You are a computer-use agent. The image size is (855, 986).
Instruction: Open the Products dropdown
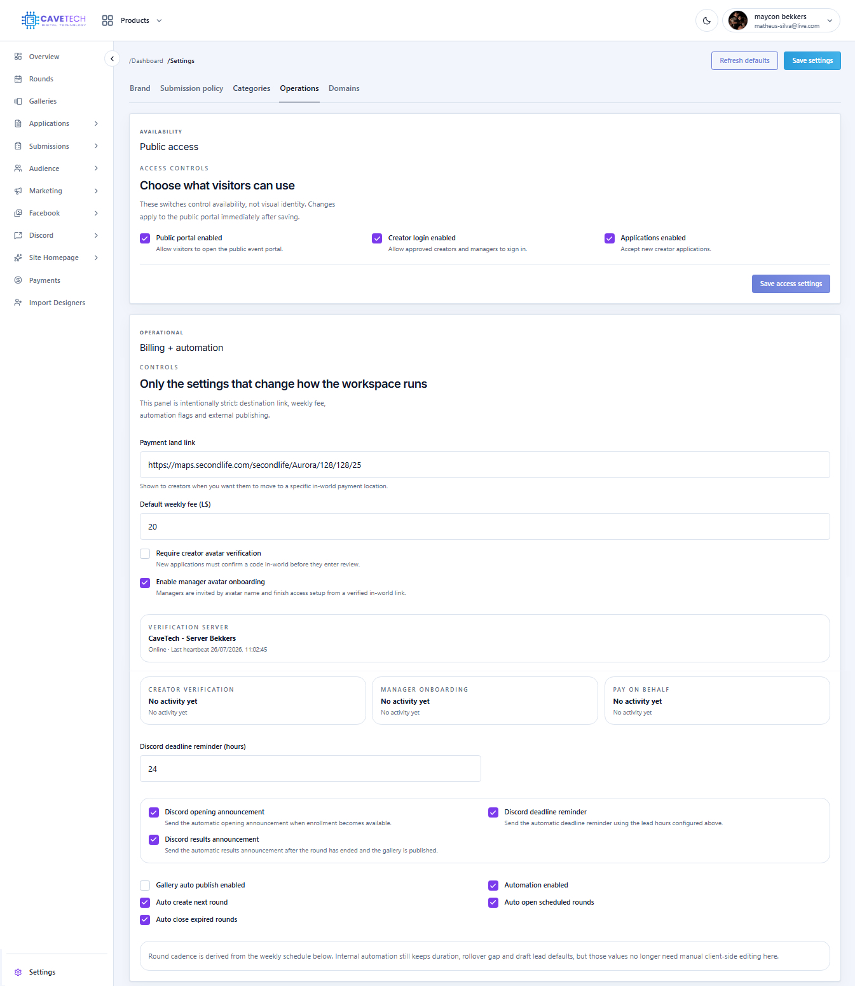[x=132, y=20]
